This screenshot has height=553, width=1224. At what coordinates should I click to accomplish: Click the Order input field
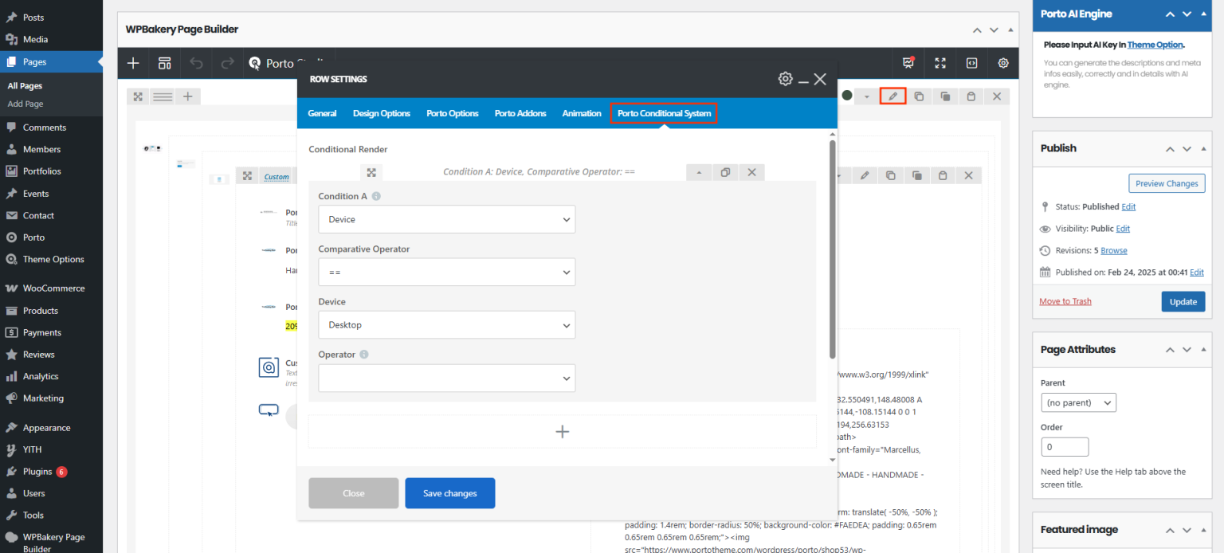[x=1065, y=447]
